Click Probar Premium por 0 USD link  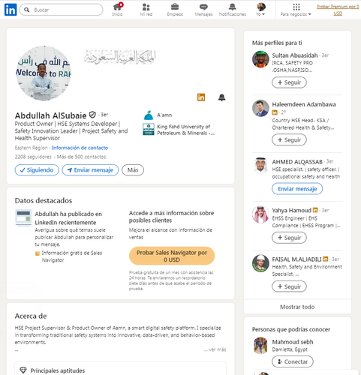(338, 10)
